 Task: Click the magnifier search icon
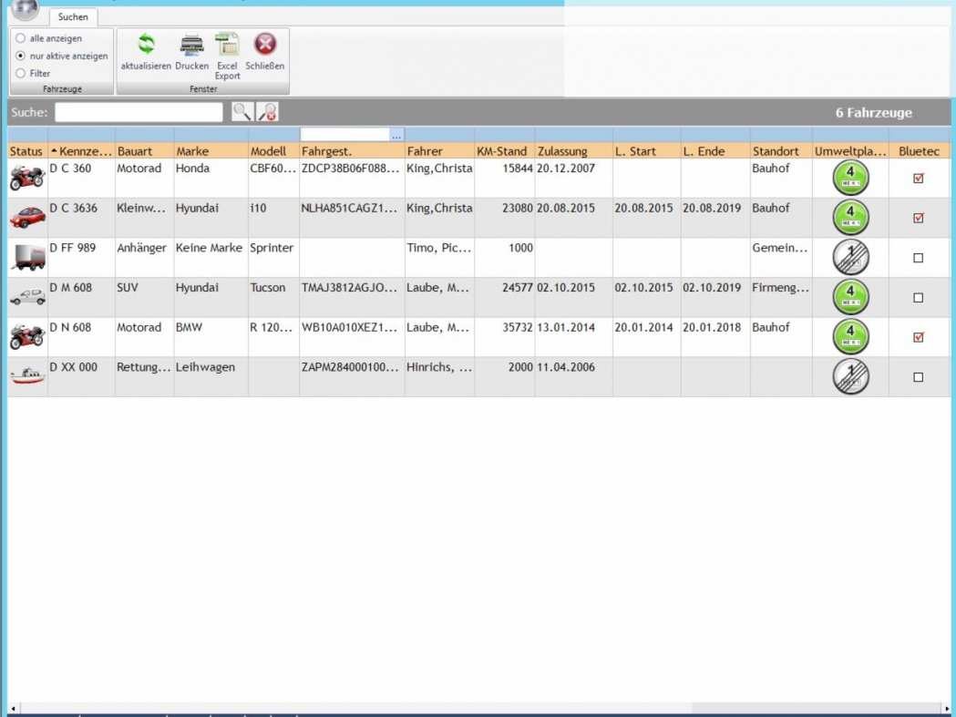pyautogui.click(x=242, y=112)
